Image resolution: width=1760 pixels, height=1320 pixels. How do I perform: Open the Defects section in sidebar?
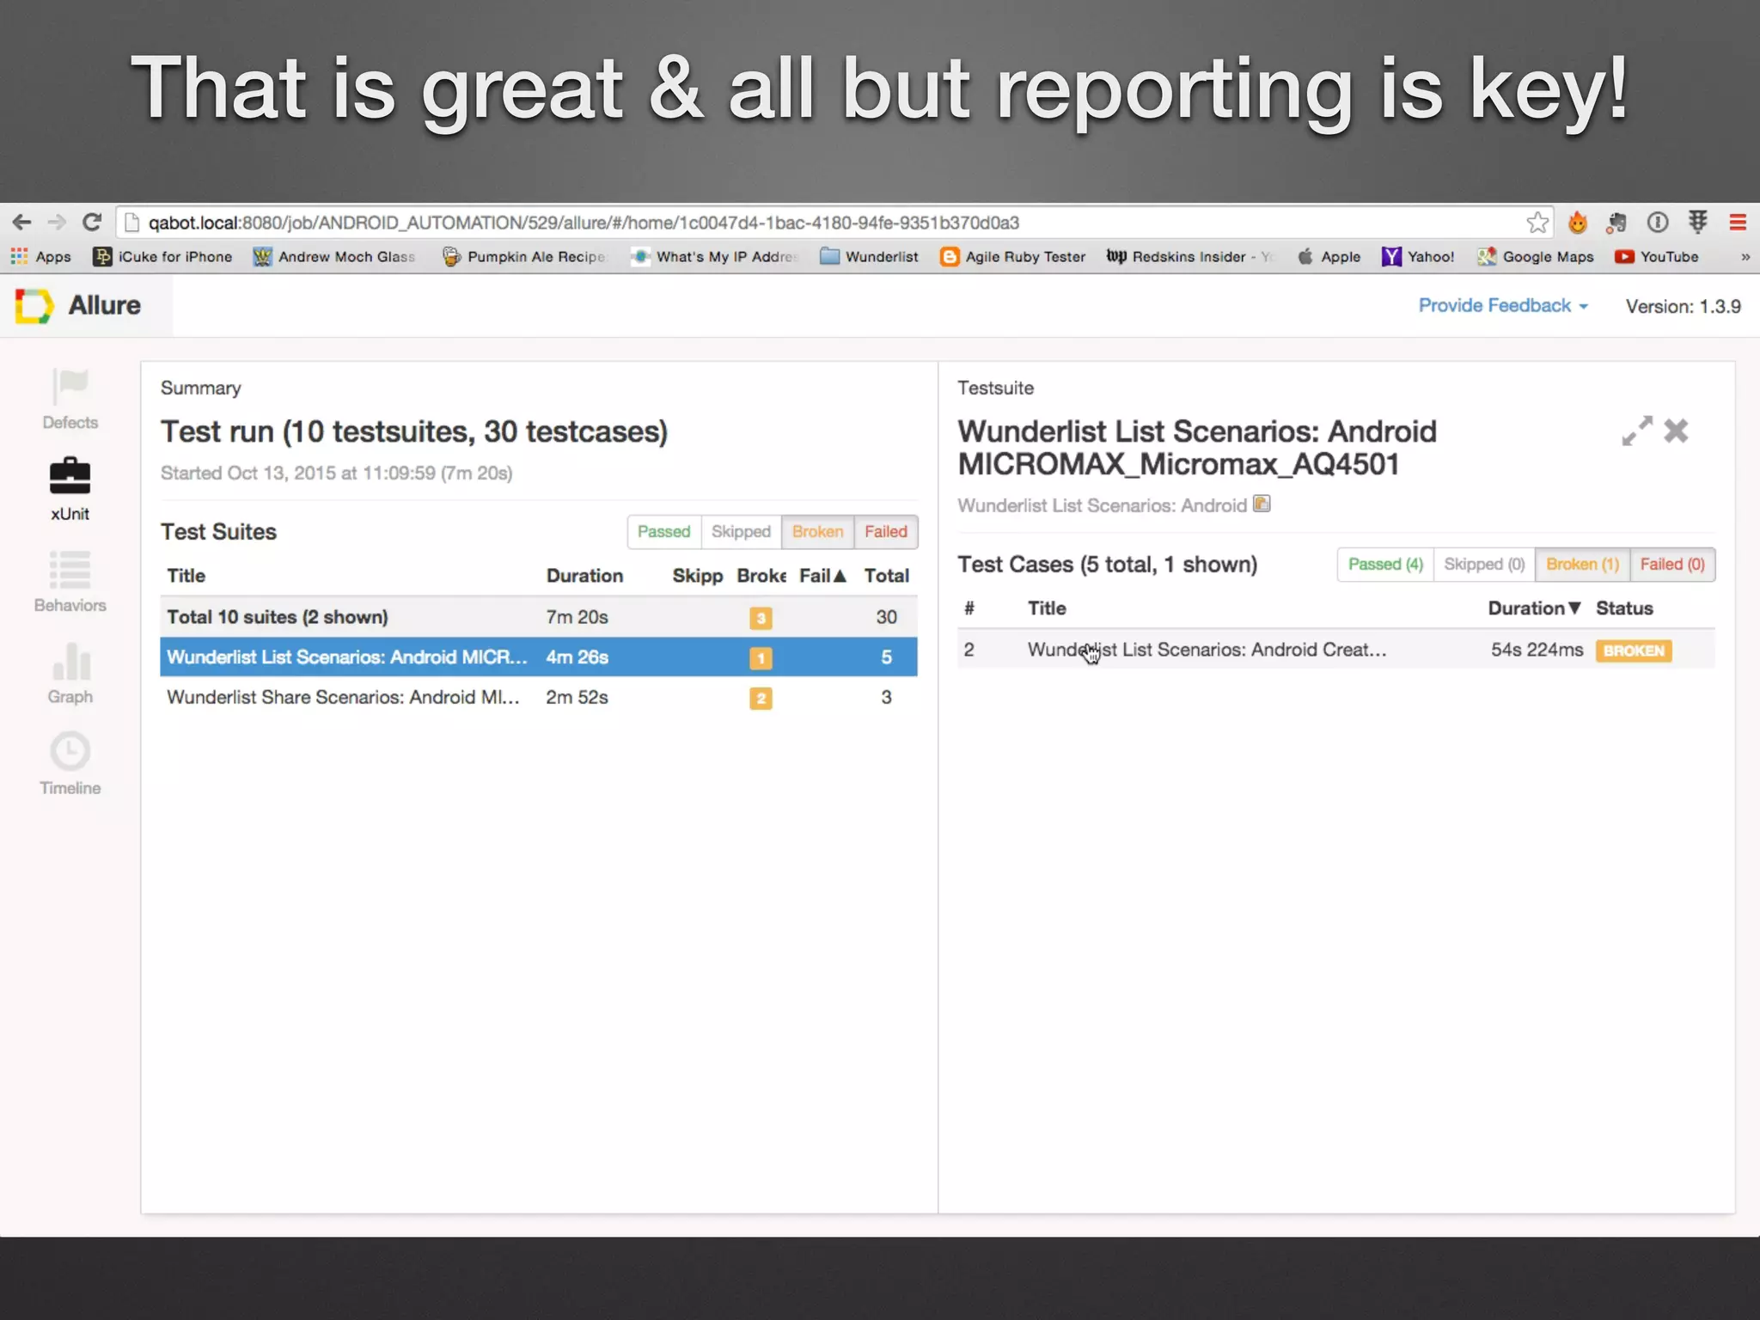coord(70,400)
